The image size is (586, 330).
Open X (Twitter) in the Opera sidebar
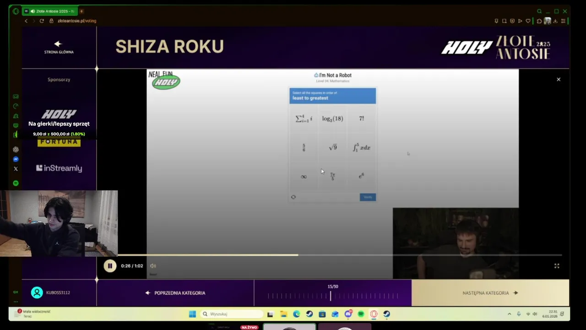tap(16, 169)
